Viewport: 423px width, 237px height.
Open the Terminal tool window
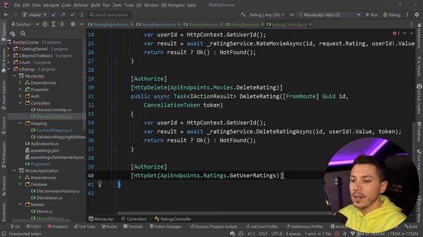(133, 226)
